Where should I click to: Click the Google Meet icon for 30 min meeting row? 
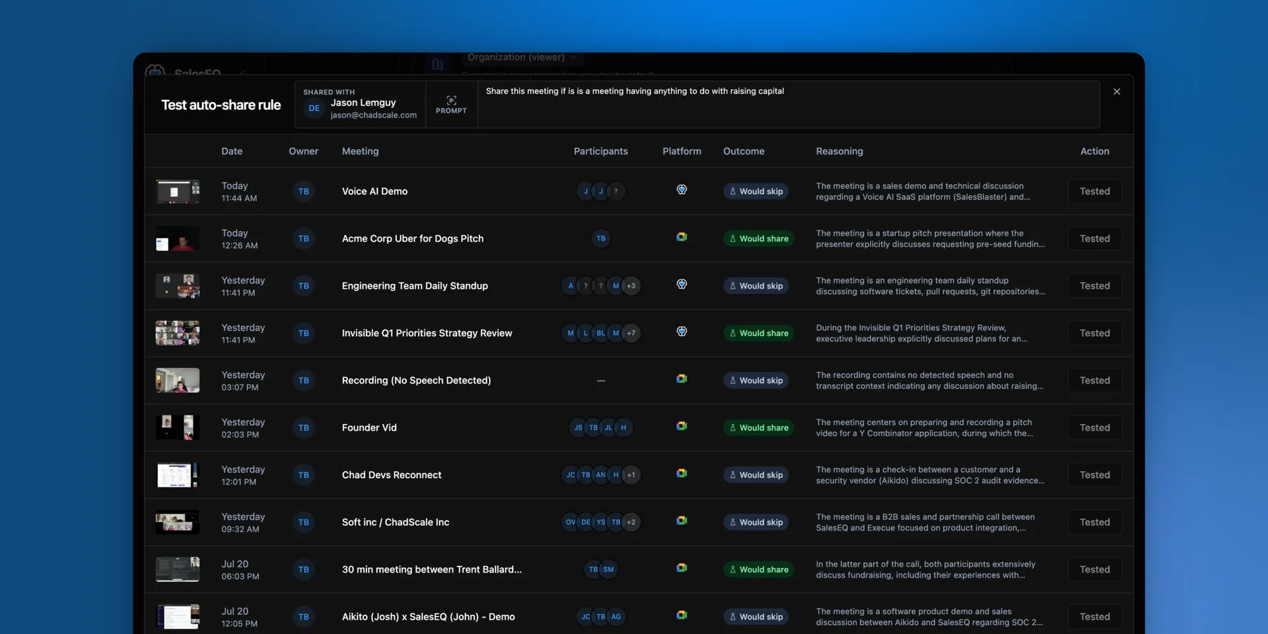click(x=682, y=568)
